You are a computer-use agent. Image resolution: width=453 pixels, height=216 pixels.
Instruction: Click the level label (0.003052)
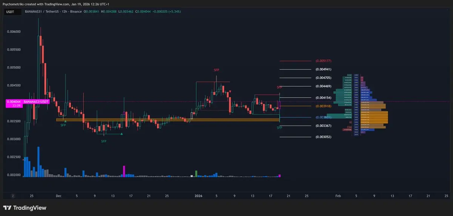click(324, 137)
